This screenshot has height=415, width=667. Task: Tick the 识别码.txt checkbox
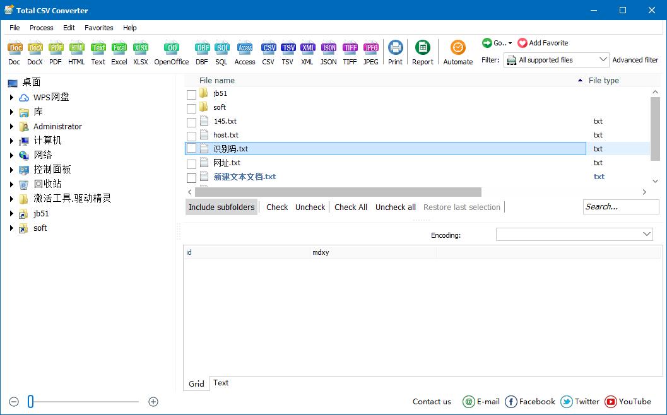(191, 148)
